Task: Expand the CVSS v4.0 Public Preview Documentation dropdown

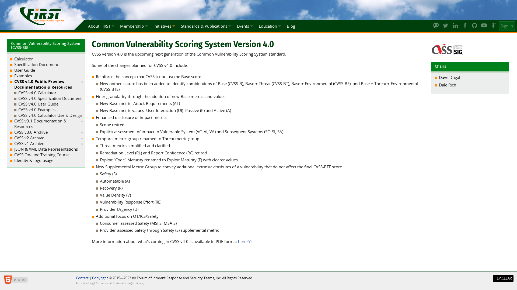Action: point(82,82)
